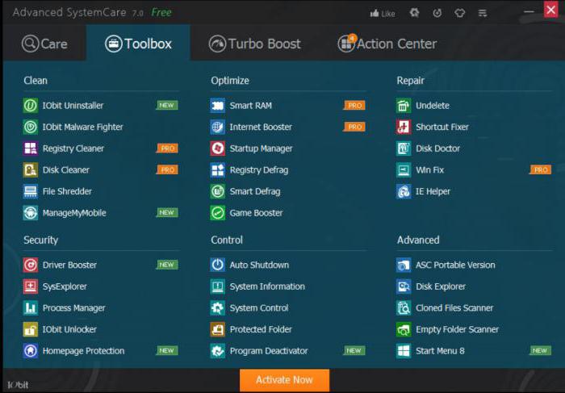Screen dimensions: 565x393
Task: Open the Disk Explorer icon
Action: pyautogui.click(x=404, y=286)
